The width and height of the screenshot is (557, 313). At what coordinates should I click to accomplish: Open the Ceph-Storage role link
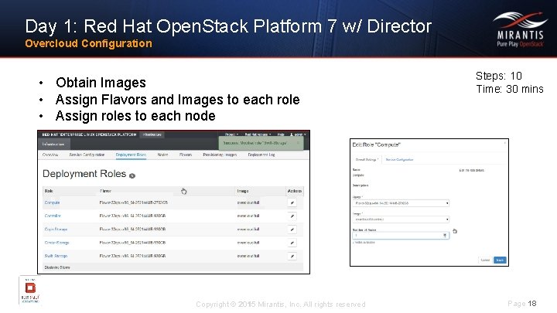(56, 230)
